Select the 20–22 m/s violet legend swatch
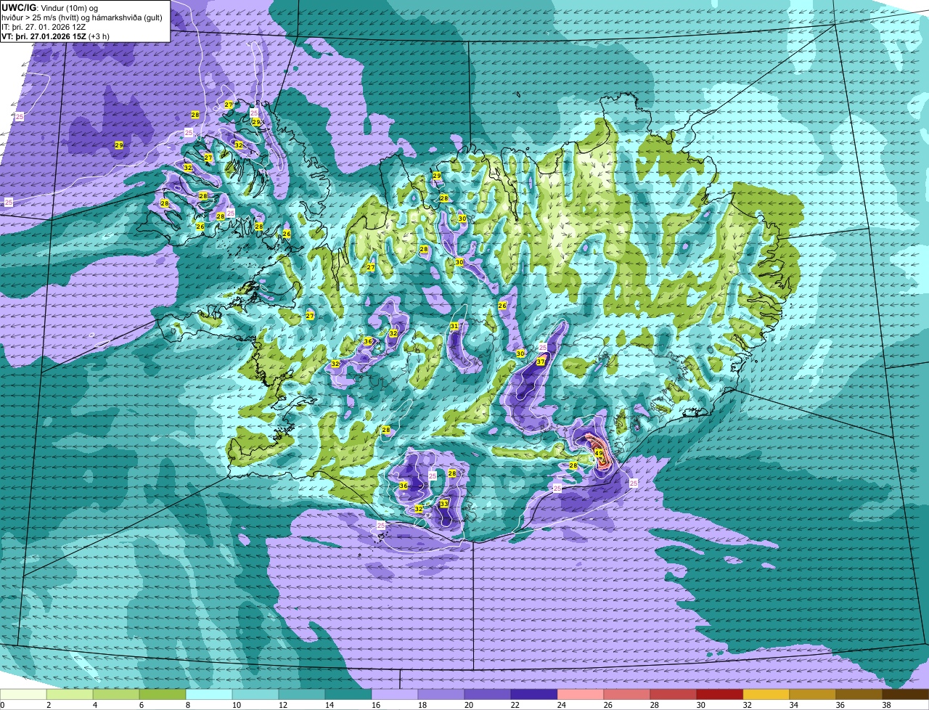The width and height of the screenshot is (929, 710). pos(488,695)
